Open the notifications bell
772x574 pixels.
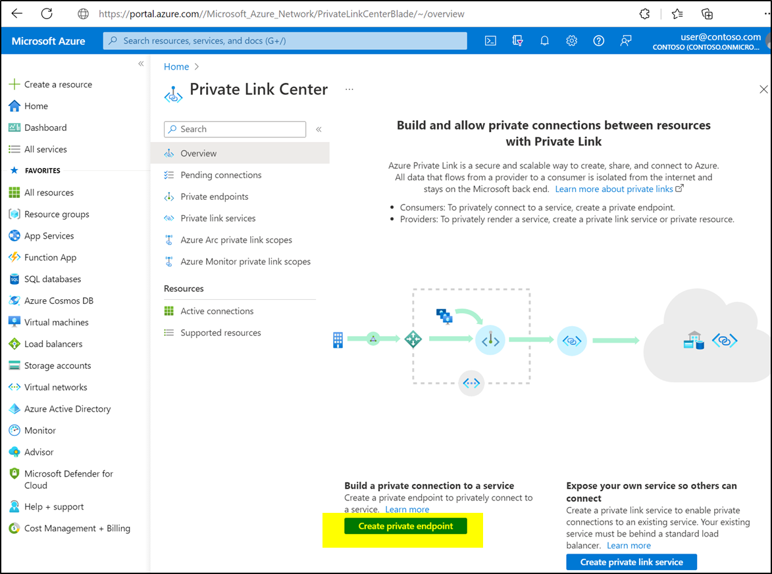(x=544, y=41)
